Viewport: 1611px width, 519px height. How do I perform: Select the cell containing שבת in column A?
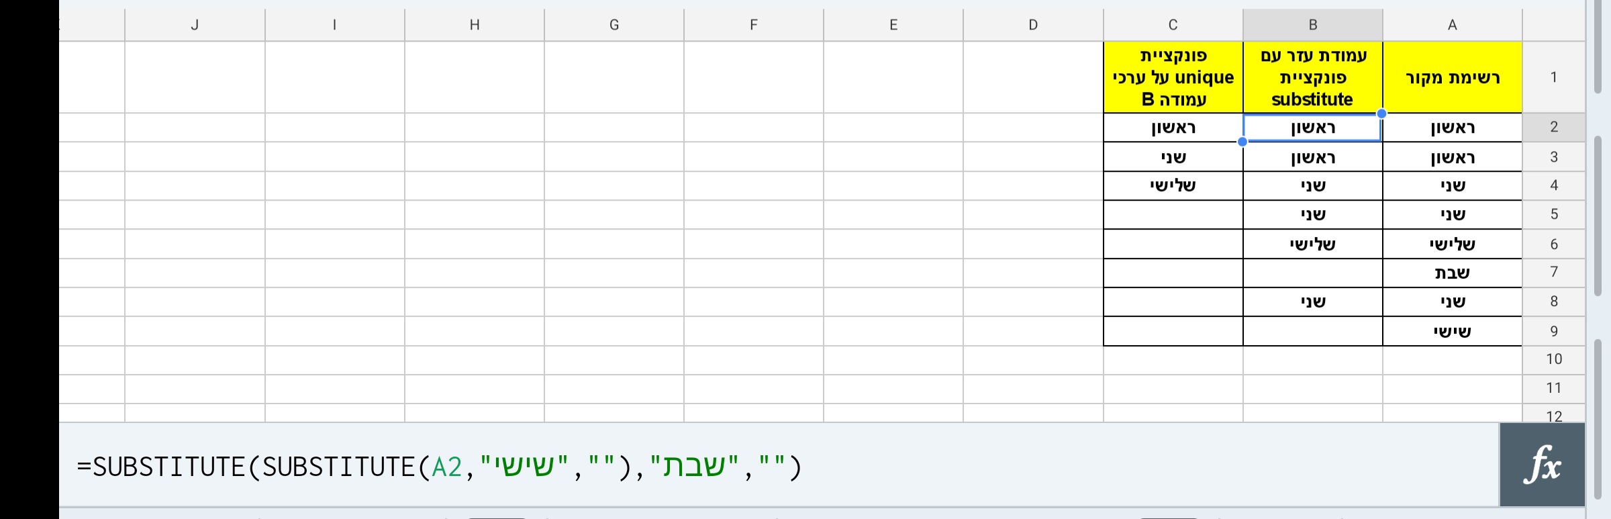tap(1452, 272)
